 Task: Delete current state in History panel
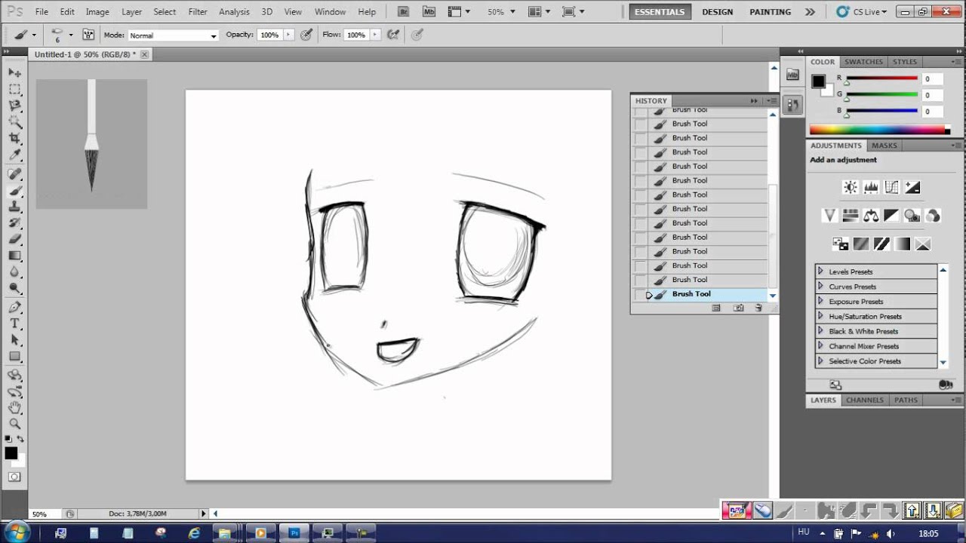(758, 308)
